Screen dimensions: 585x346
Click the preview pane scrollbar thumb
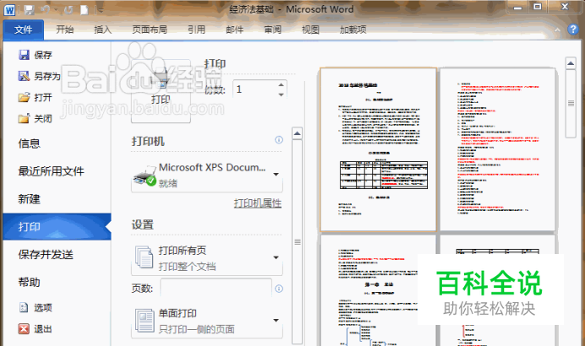[x=571, y=104]
